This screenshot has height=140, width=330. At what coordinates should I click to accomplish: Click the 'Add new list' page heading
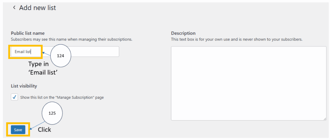tap(37, 8)
